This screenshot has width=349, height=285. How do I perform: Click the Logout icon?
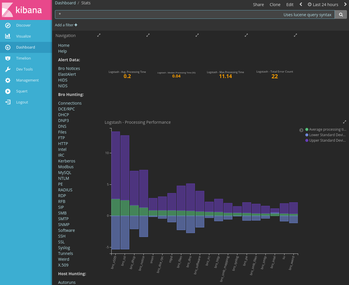8,102
